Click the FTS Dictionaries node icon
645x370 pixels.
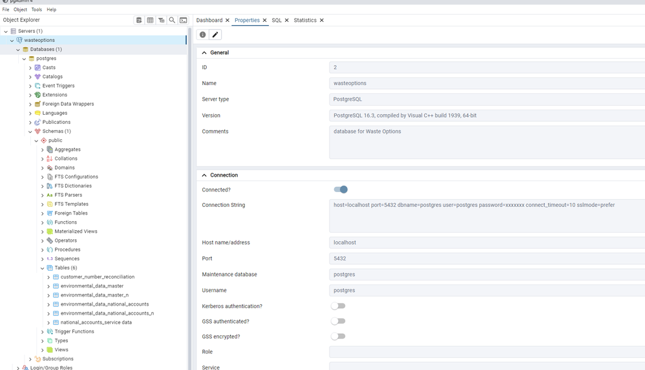point(50,186)
